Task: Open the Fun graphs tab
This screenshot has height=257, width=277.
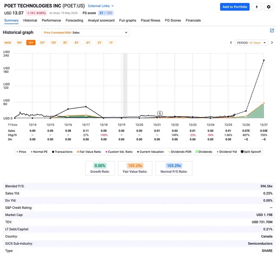Action: (128, 20)
